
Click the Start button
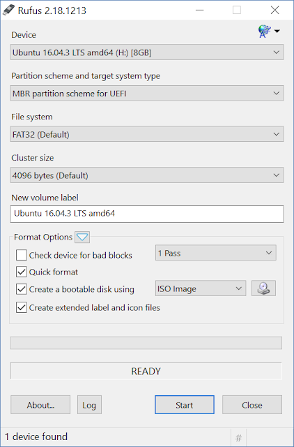point(185,405)
